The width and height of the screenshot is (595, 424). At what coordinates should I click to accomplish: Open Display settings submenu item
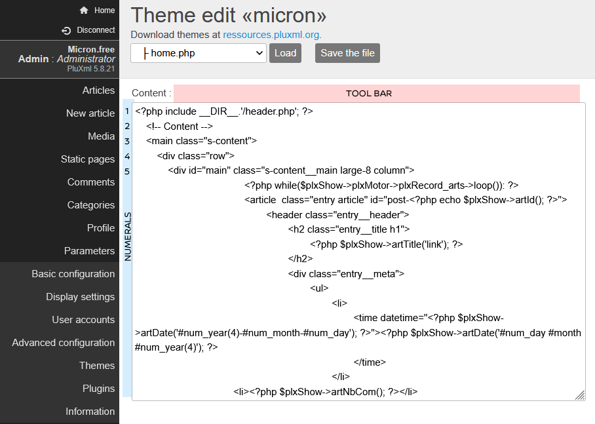pyautogui.click(x=80, y=297)
